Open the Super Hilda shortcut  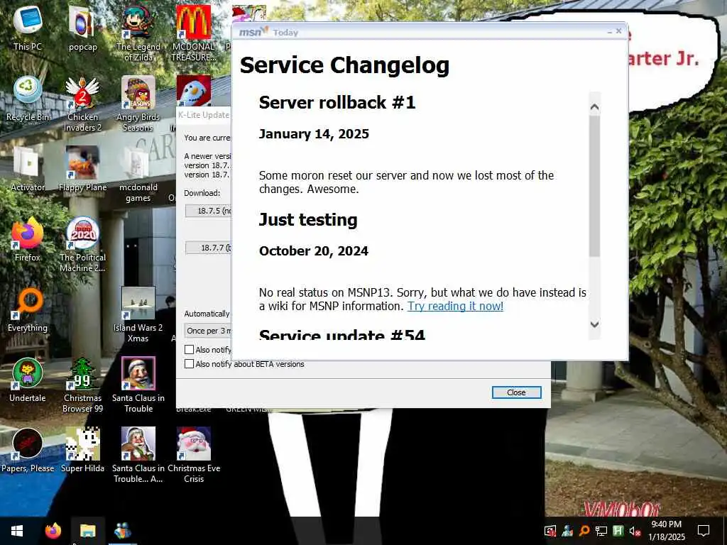click(82, 450)
